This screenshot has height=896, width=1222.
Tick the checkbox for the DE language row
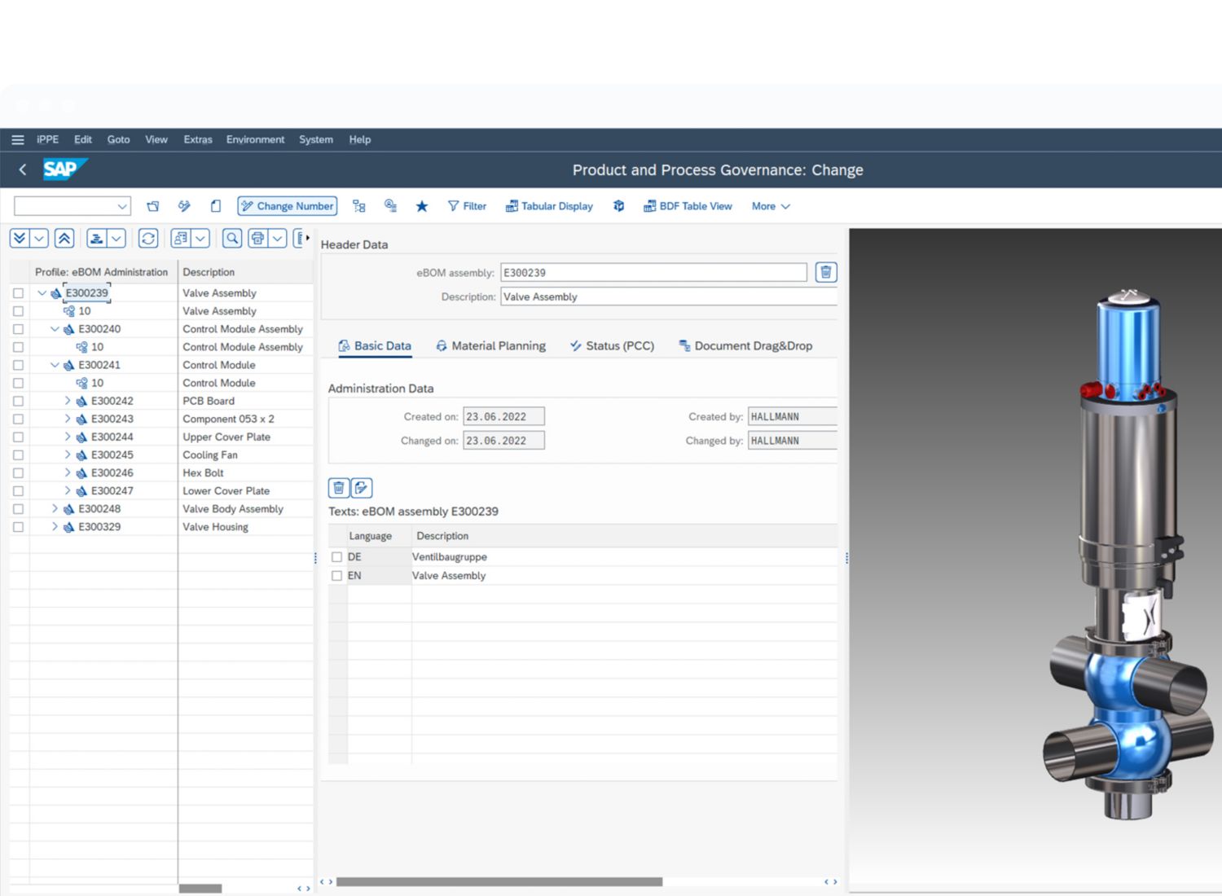tap(336, 557)
